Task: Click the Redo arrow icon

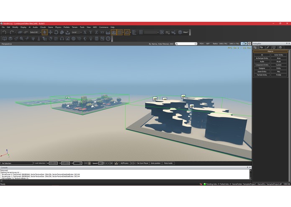Action: click(x=12, y=32)
